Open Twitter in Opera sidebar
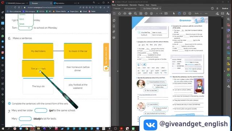This screenshot has width=232, height=131. point(3,58)
